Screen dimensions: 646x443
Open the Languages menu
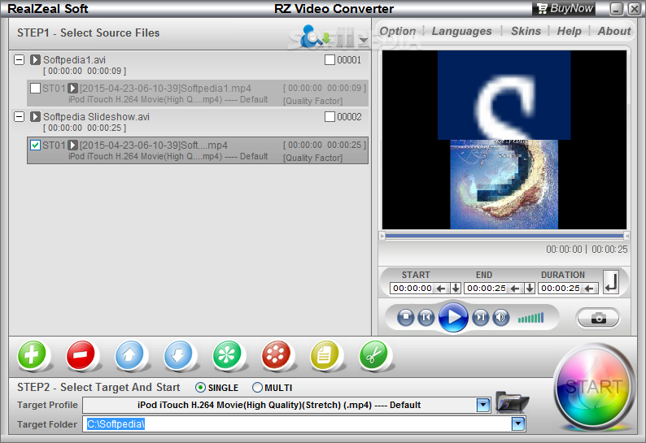(462, 31)
